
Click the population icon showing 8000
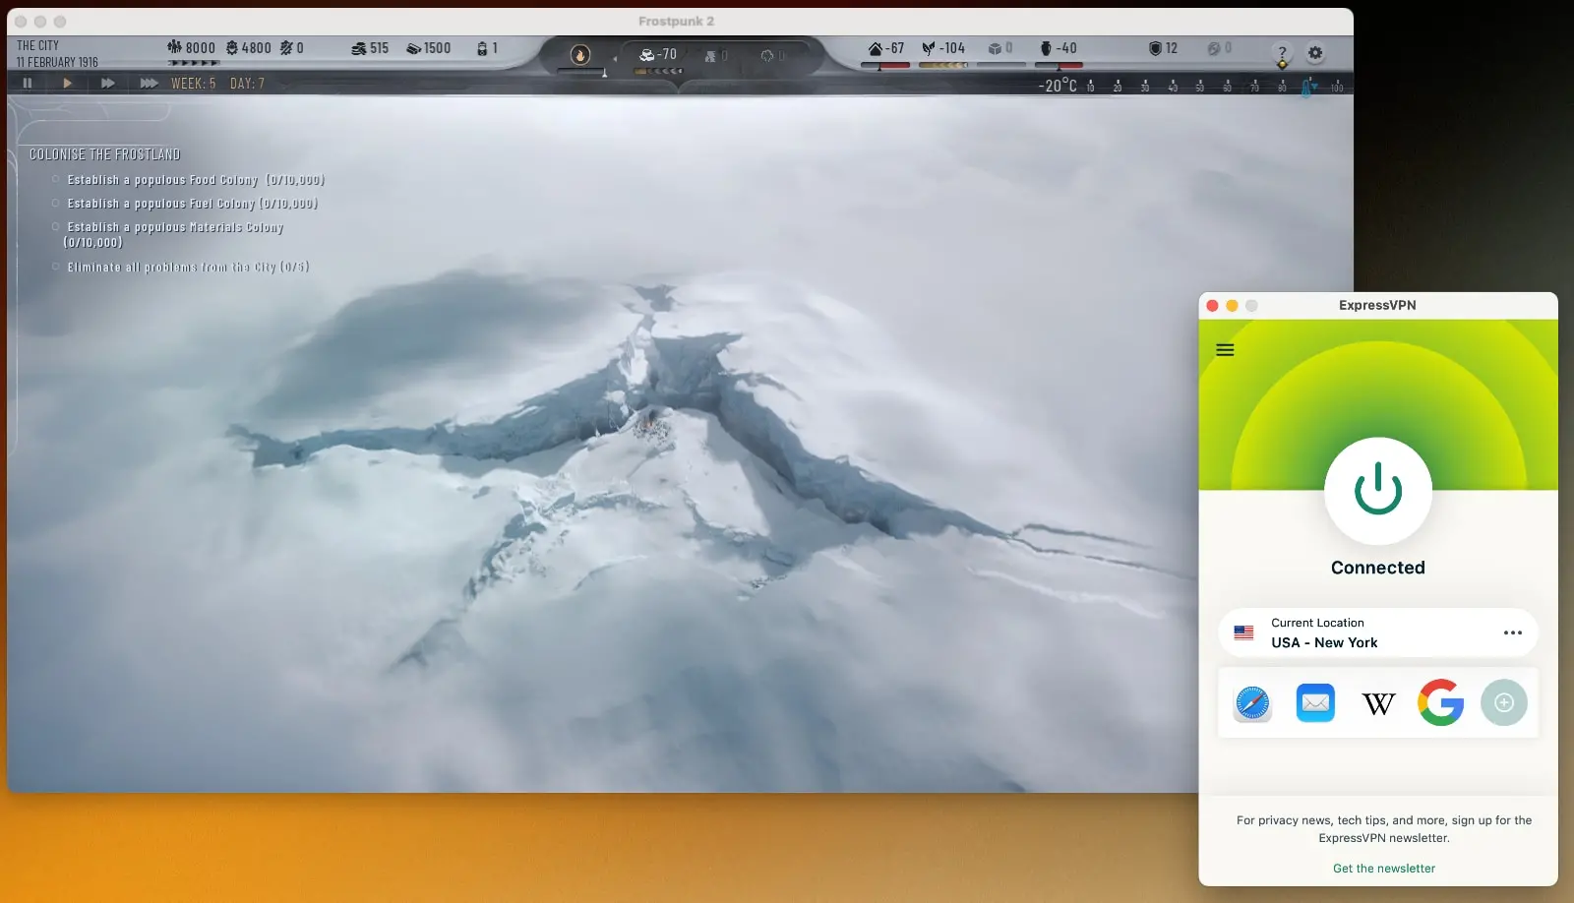[174, 47]
